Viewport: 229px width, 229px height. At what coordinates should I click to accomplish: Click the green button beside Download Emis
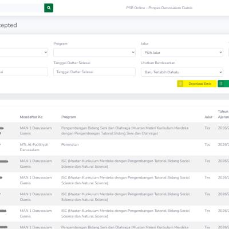pos(223,84)
